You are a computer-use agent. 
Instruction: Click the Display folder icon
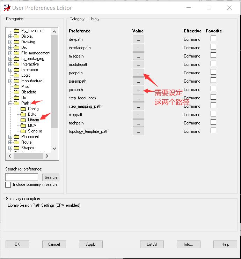point(16,36)
